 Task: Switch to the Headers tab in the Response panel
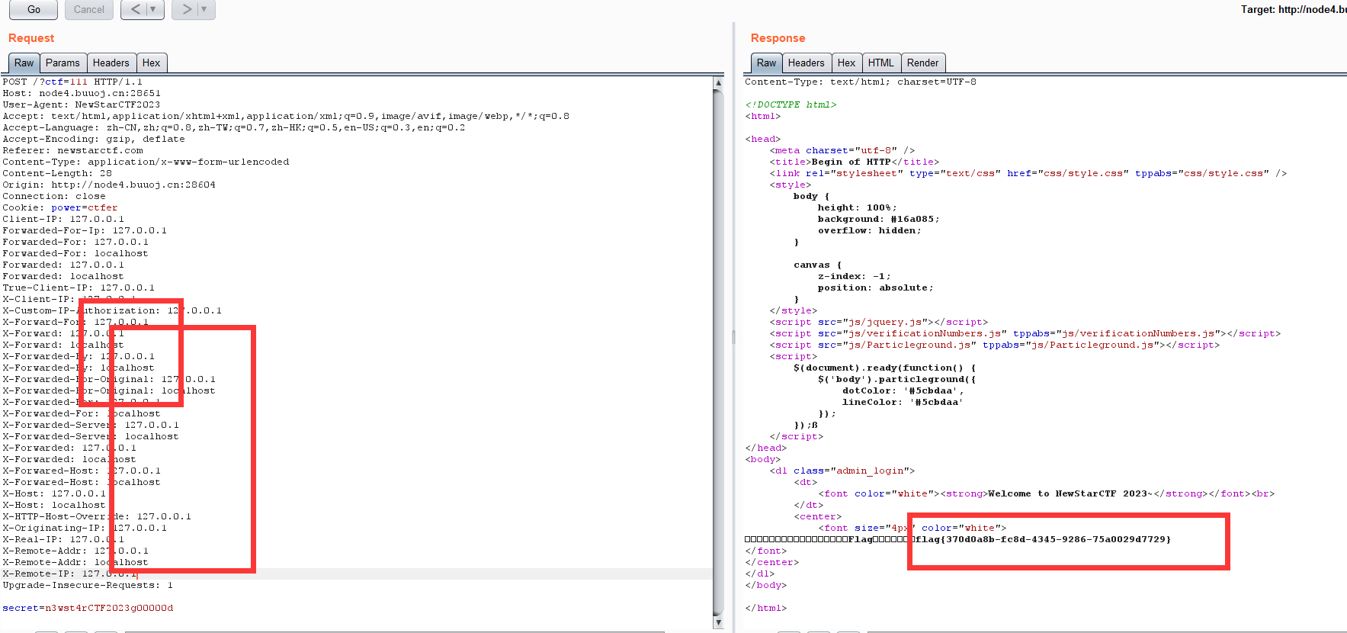(x=807, y=63)
